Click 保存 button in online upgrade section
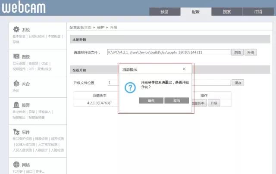 (238, 82)
